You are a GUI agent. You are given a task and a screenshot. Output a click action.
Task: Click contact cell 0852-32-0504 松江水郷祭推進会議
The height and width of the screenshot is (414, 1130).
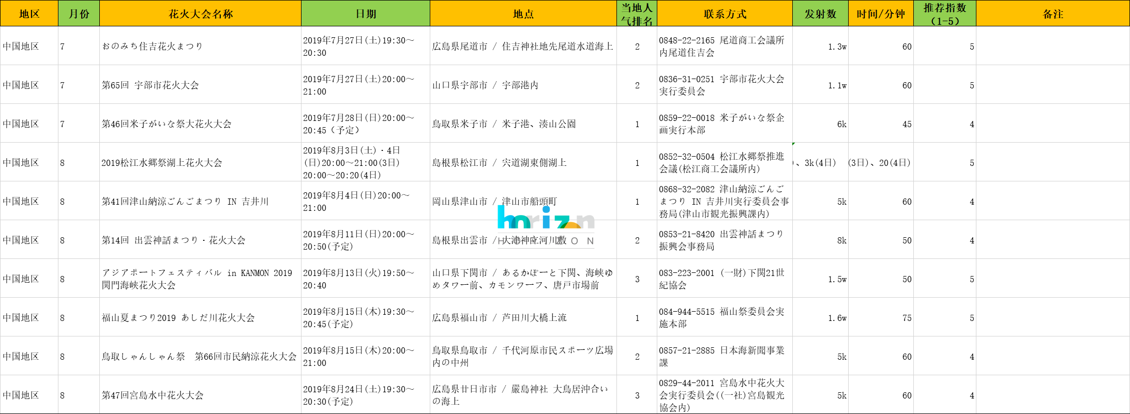[x=725, y=162]
